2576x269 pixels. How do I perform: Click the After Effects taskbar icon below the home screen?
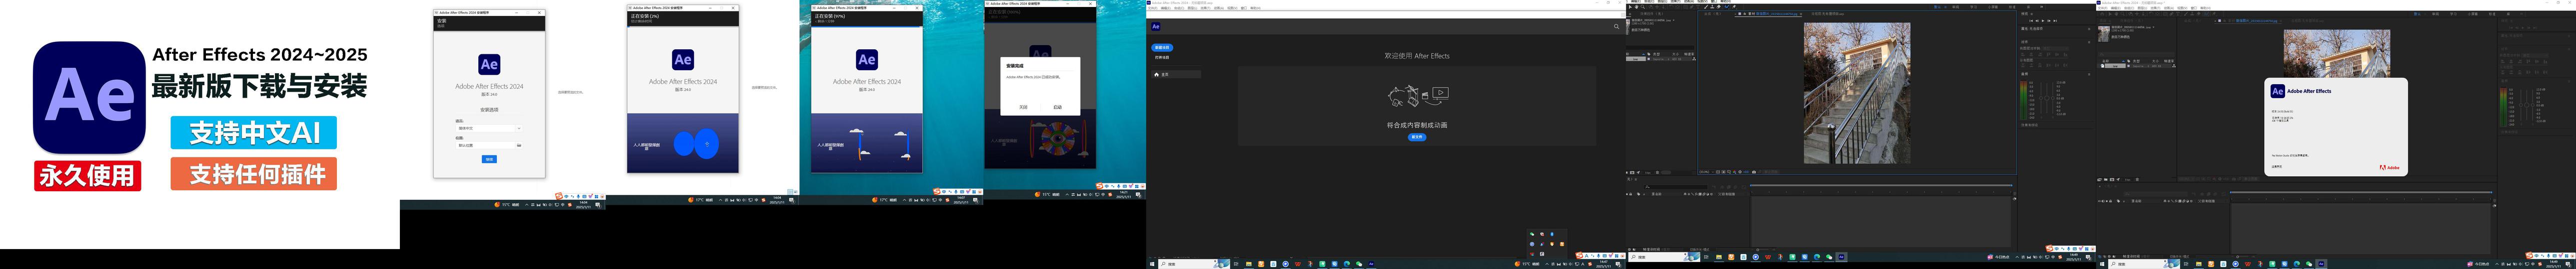[1371, 264]
